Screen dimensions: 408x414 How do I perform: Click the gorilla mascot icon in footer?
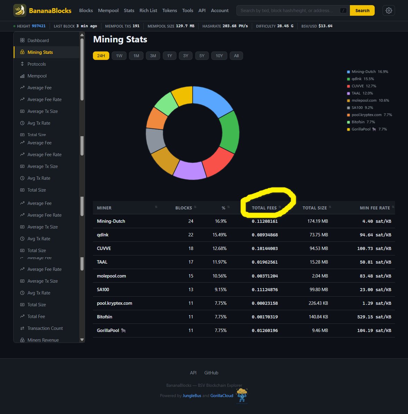click(242, 395)
